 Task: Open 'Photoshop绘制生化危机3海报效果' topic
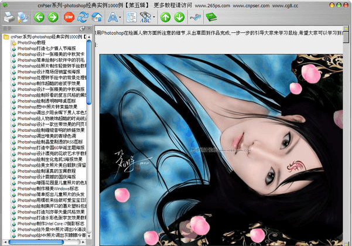(50, 159)
